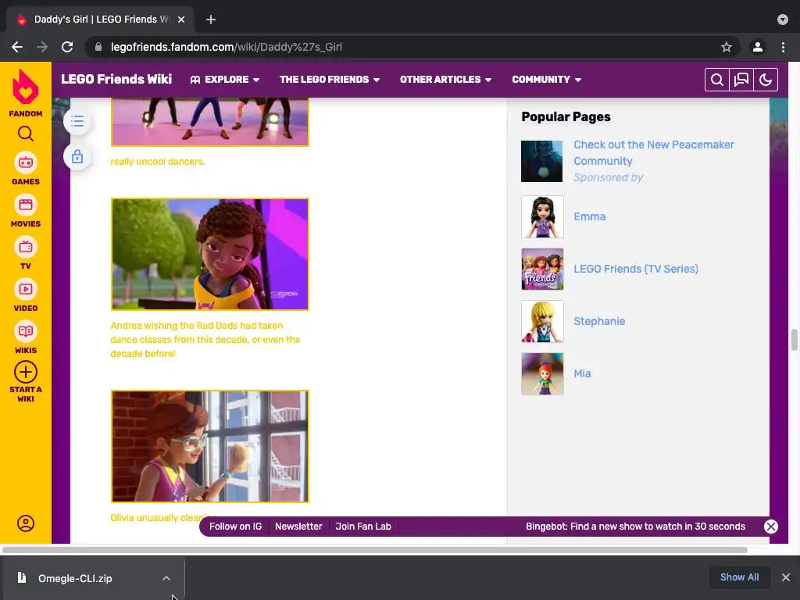This screenshot has width=800, height=600.
Task: Click the Newsletter link
Action: click(x=298, y=527)
